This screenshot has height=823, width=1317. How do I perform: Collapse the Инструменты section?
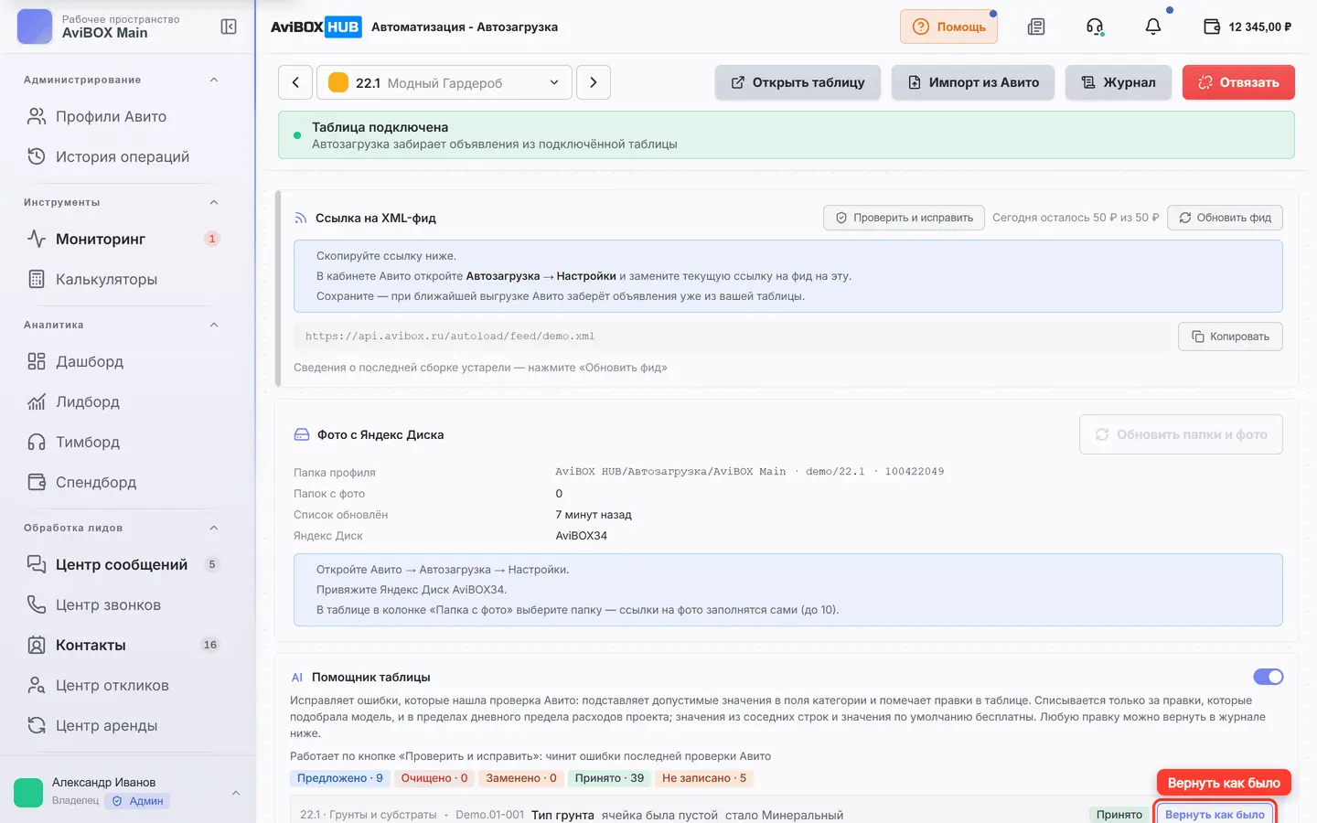pos(214,202)
